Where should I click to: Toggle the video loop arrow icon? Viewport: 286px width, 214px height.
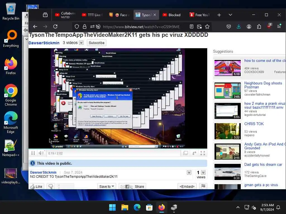[x=194, y=153]
